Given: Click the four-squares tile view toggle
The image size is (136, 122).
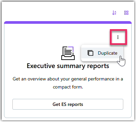Looking at the screenshot, I should (126, 13).
